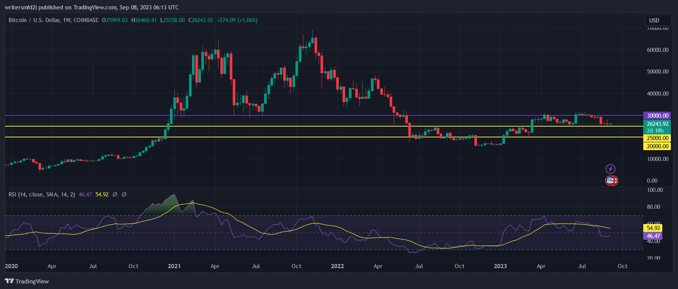Click the first ∅ symbol in RSI legend
Viewport: 678px width, 289px height.
pos(115,195)
